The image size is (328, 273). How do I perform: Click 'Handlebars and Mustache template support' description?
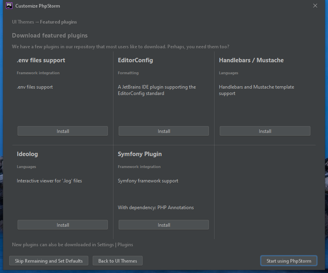coord(256,90)
